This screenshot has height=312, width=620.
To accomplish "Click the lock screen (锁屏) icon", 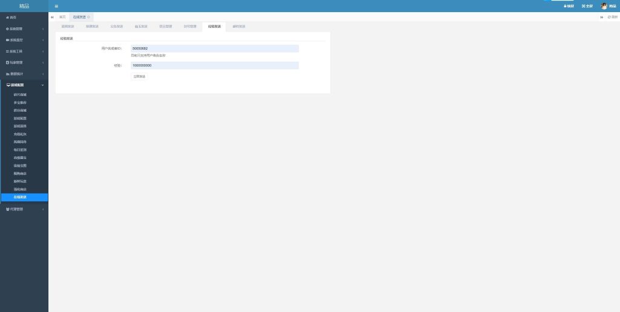I will point(569,6).
